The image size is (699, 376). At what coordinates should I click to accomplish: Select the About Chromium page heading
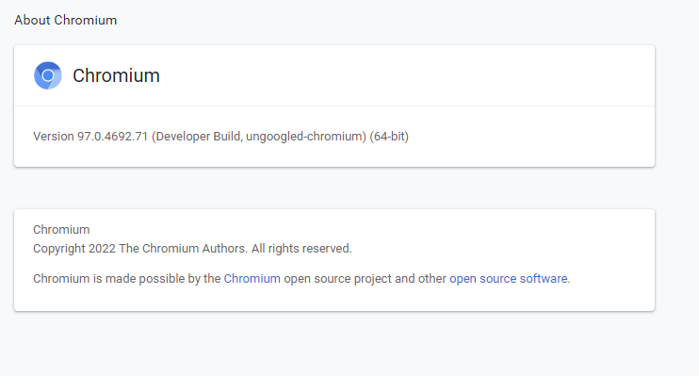[x=66, y=20]
